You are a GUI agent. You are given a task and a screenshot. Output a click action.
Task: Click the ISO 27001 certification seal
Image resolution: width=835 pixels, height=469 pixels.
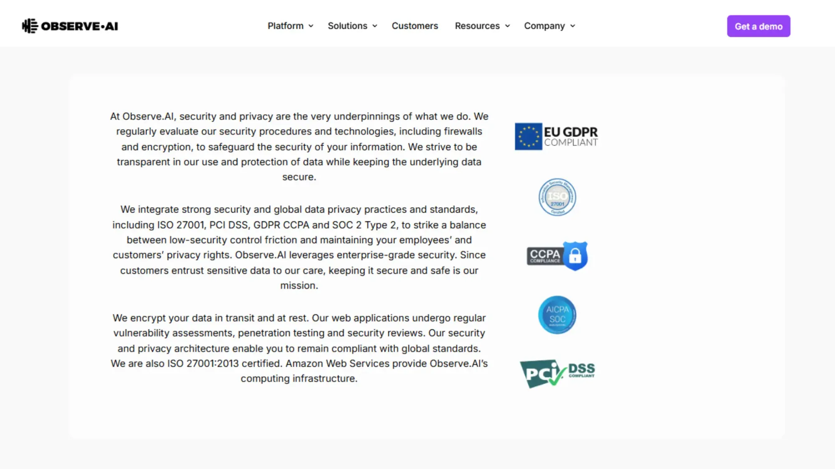tap(557, 197)
